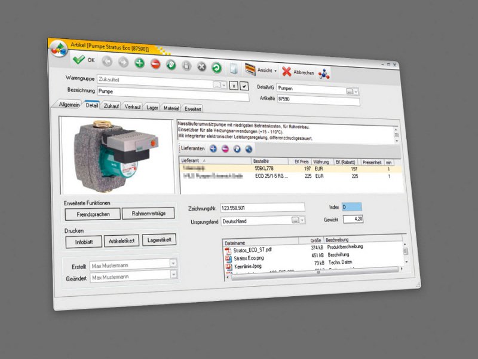
Task: Edit the article with green pencil icon
Action: [x=171, y=65]
